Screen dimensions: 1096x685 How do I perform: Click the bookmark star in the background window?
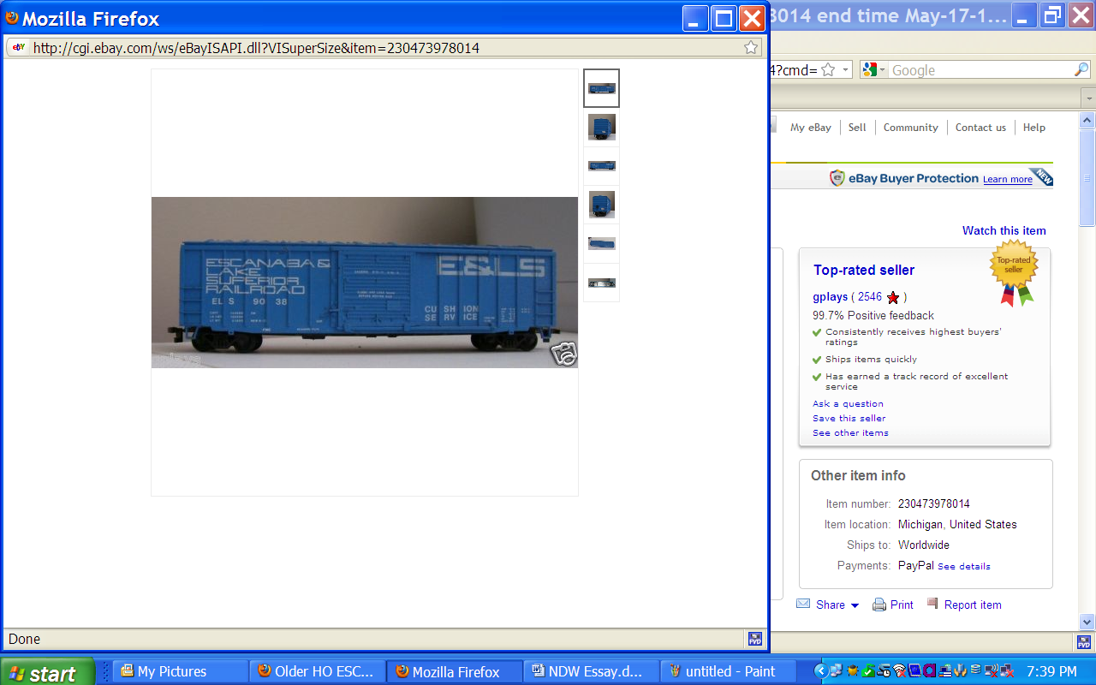point(828,70)
